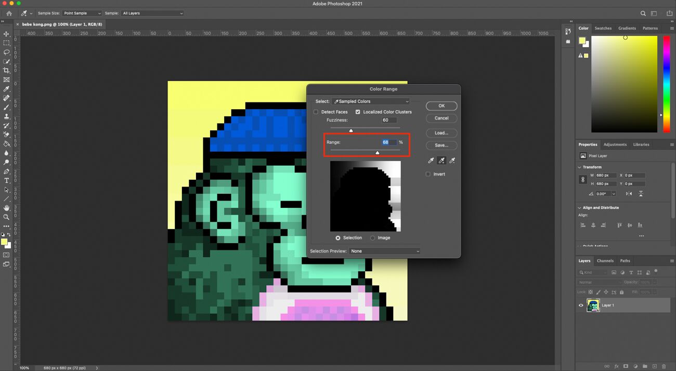Select the Zoom tool
The height and width of the screenshot is (371, 676).
(x=7, y=217)
